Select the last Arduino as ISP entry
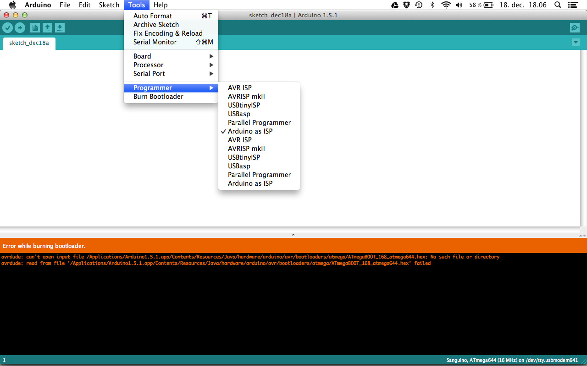The width and height of the screenshot is (587, 366). 259,183
